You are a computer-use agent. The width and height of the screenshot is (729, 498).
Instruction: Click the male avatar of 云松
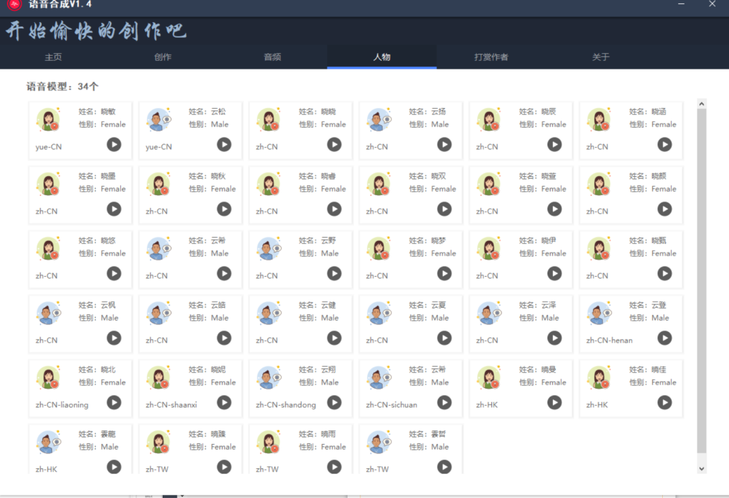pyautogui.click(x=159, y=119)
